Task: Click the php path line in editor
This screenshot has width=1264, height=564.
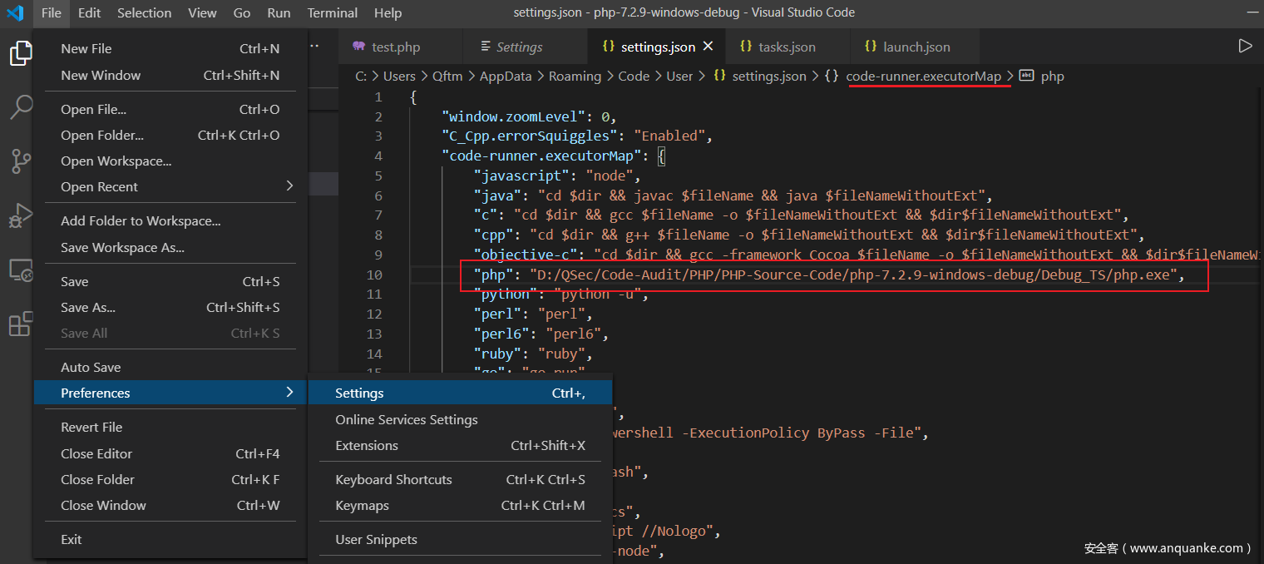Action: pos(832,275)
